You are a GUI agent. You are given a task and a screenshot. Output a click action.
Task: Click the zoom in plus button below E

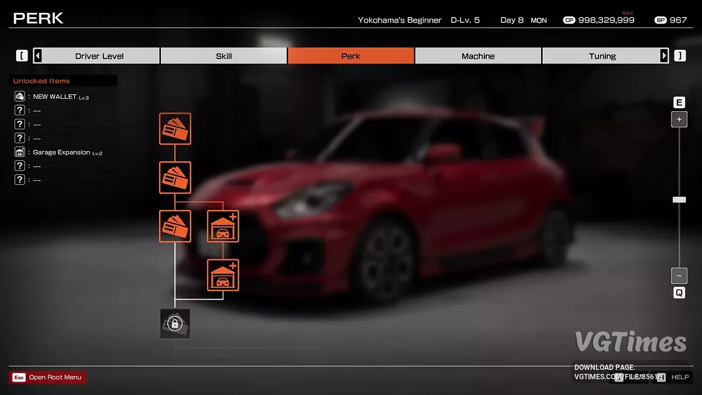coord(679,119)
